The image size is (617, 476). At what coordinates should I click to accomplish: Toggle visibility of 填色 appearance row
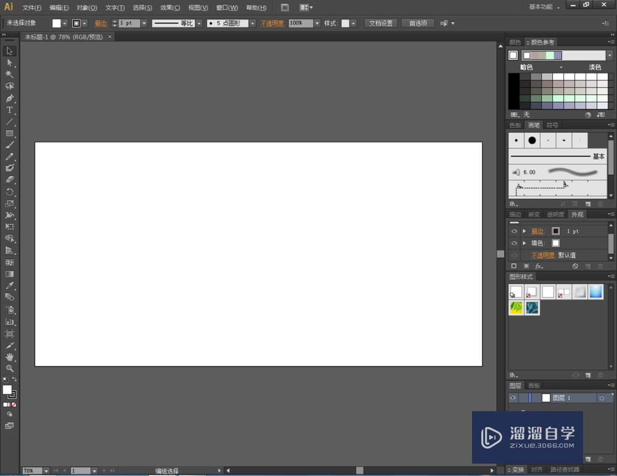pos(514,243)
